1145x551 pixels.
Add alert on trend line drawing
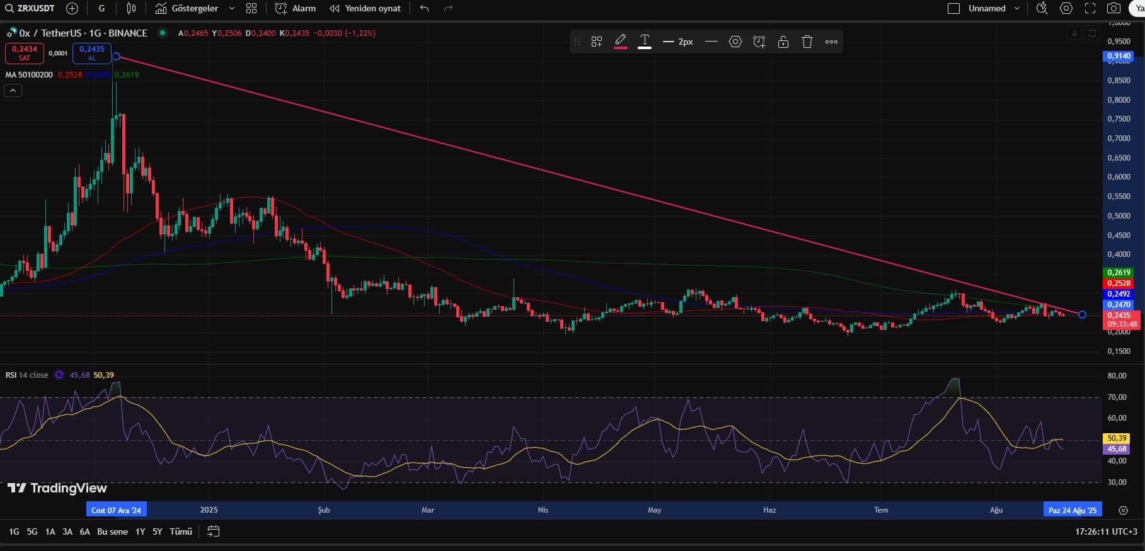[x=759, y=42]
